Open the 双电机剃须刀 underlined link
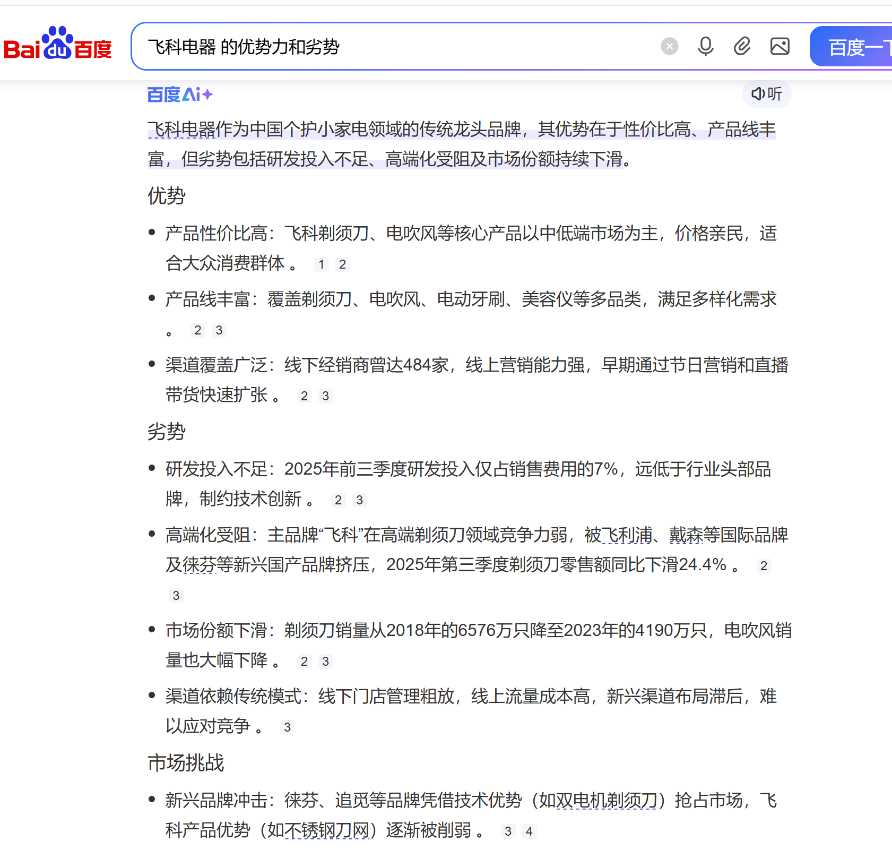Screen dimensions: 892x850 (x=607, y=801)
